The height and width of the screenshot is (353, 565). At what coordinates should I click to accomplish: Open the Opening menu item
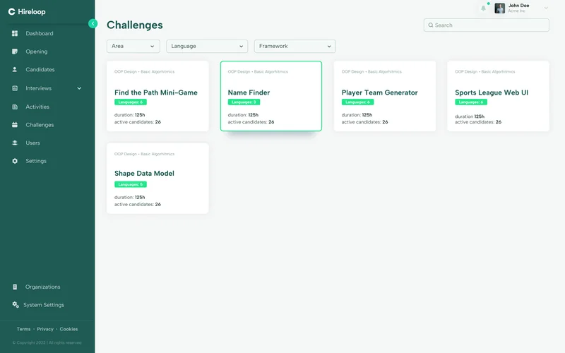pos(37,52)
